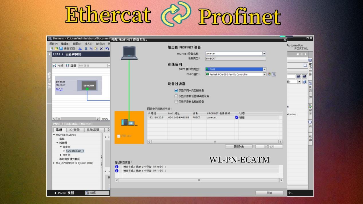Click the catalog panel option icon below header
This screenshot has width=363, height=204.
click(305, 65)
